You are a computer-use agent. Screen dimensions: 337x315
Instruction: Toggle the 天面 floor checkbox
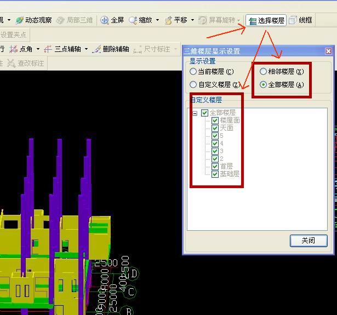(215, 128)
